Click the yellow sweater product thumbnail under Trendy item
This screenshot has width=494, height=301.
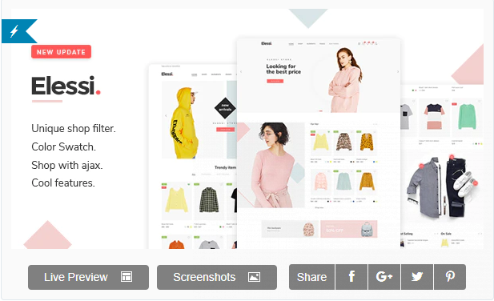[x=176, y=201]
